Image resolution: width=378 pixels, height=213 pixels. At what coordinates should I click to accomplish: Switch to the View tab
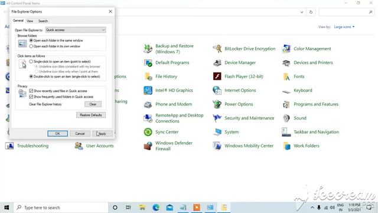coord(30,21)
